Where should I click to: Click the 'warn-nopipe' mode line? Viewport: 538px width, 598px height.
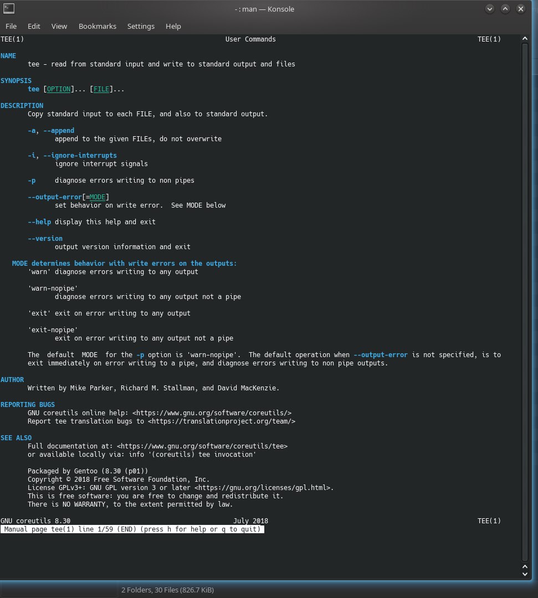(x=53, y=288)
